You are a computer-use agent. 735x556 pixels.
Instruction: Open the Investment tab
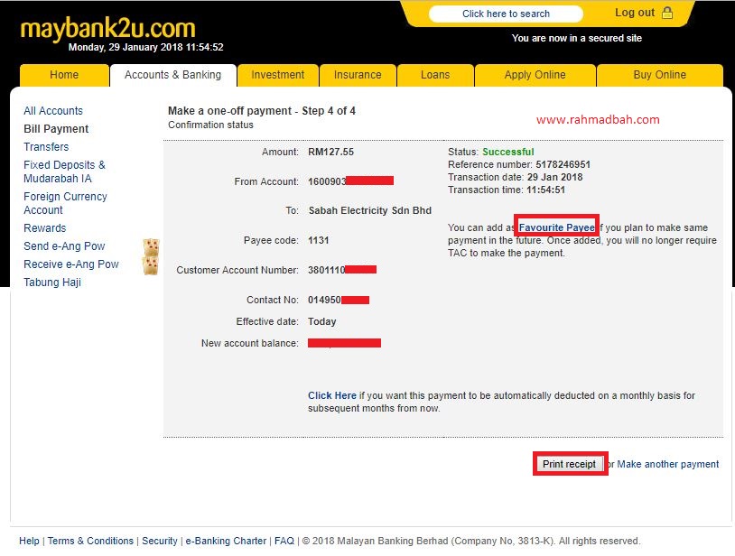coord(278,75)
